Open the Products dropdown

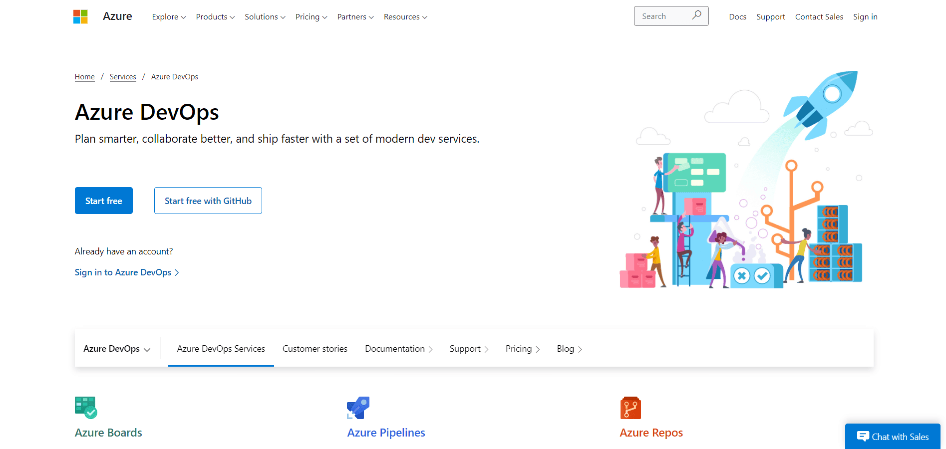215,17
